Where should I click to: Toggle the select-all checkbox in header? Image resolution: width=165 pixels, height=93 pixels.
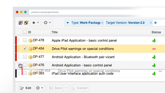coord(25,32)
